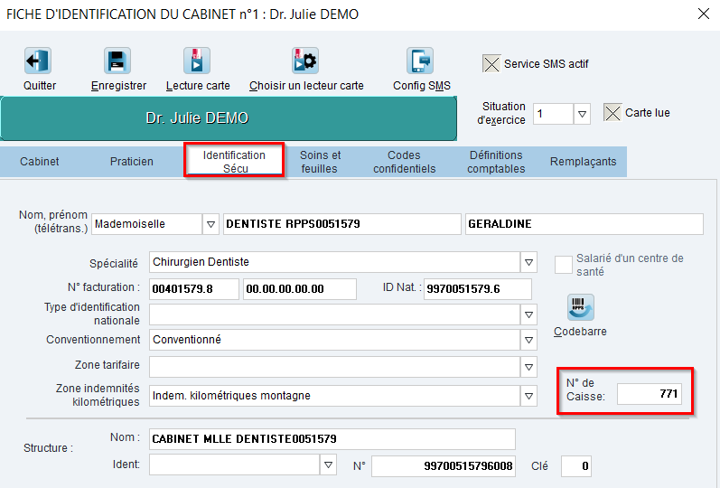Image resolution: width=720 pixels, height=488 pixels.
Task: Click the ID Nat. field 9970051579.6
Action: [478, 289]
